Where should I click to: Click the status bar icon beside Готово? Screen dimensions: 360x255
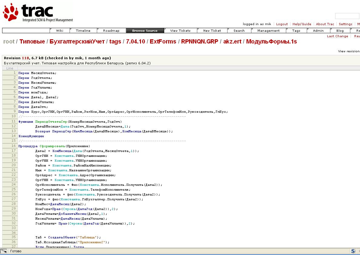4,251
